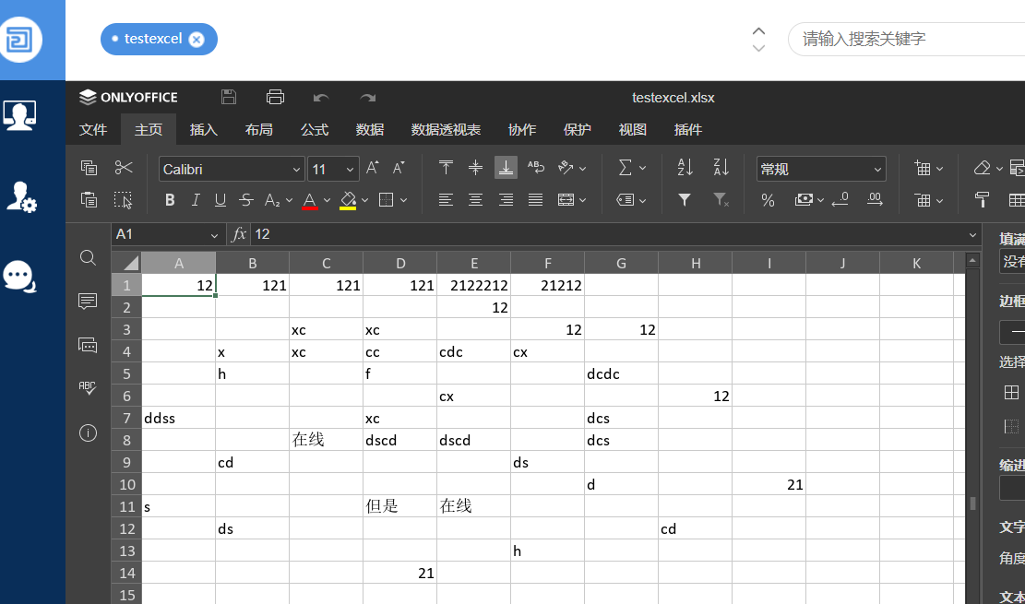
Task: Click the Save icon in title bar
Action: pos(229,98)
